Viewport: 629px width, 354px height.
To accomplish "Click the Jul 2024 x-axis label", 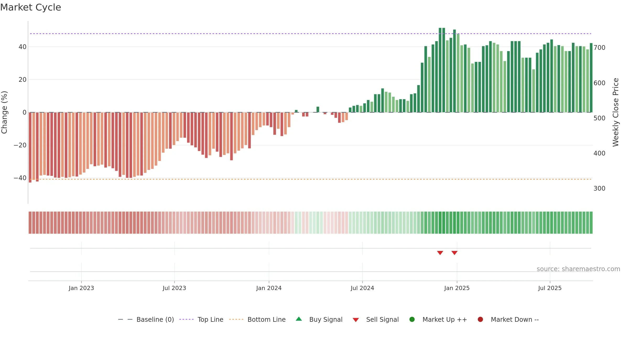I will pyautogui.click(x=362, y=288).
